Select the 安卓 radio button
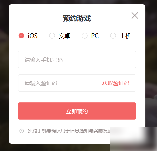This screenshot has width=157, height=151. coord(52,36)
